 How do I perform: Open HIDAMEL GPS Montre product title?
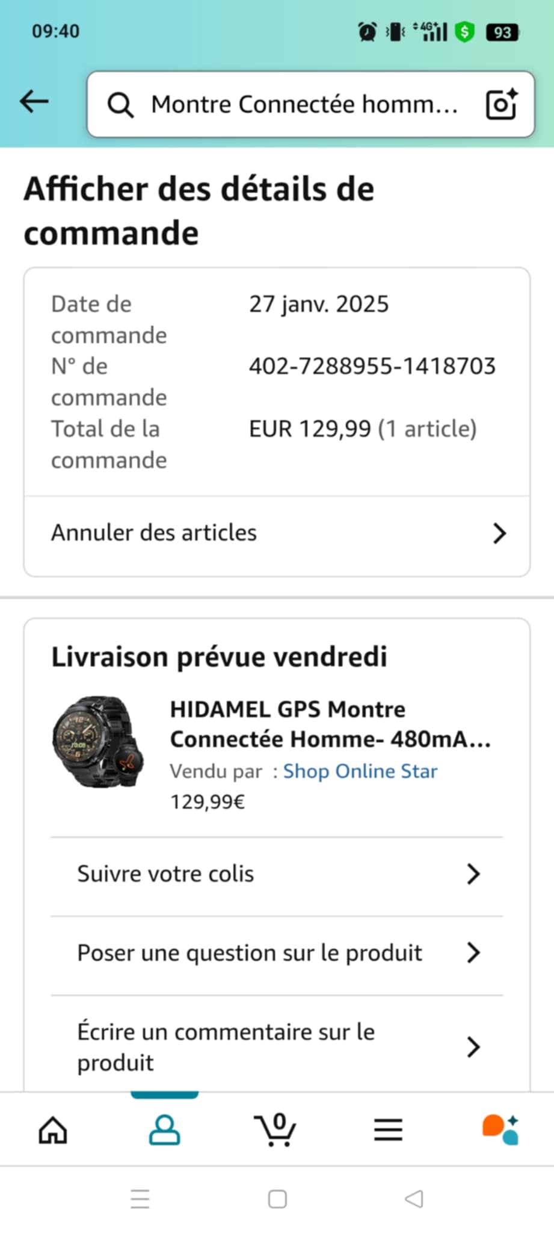(330, 724)
